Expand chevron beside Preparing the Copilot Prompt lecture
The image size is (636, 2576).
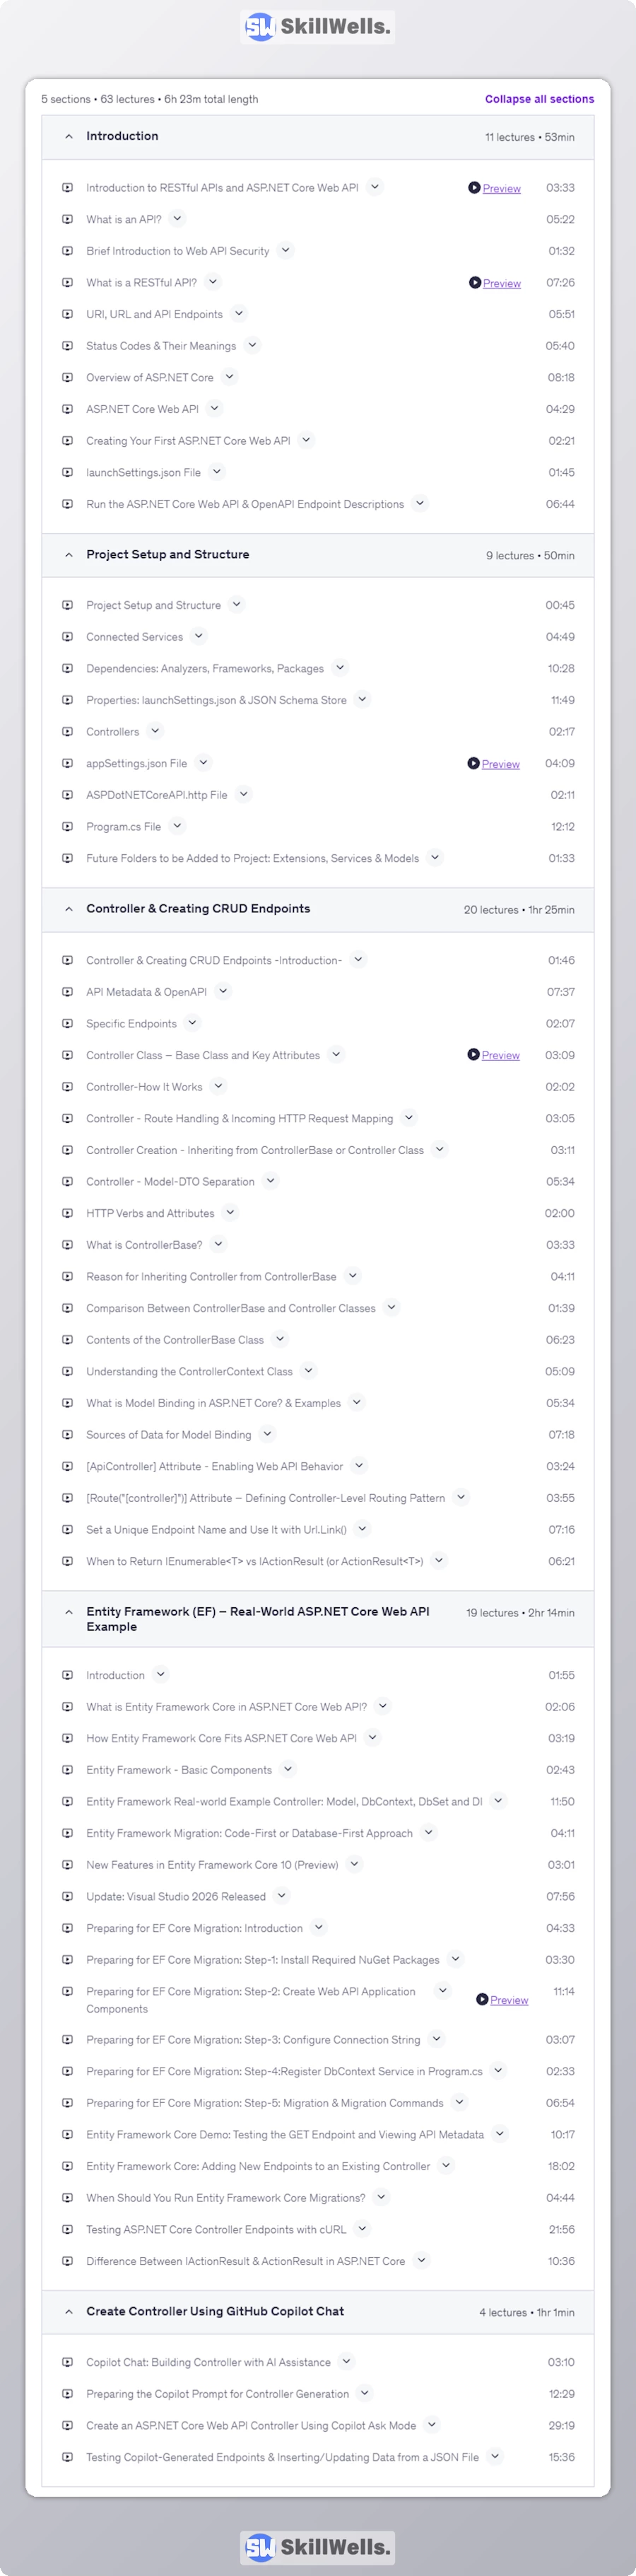(x=365, y=2393)
